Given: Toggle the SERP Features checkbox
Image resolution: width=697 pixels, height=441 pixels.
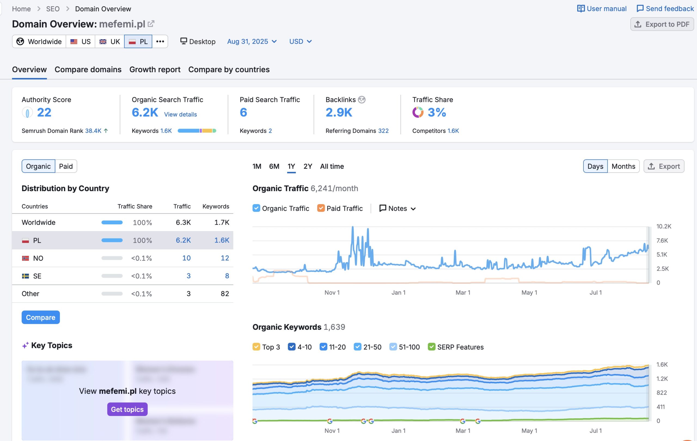Looking at the screenshot, I should (431, 346).
